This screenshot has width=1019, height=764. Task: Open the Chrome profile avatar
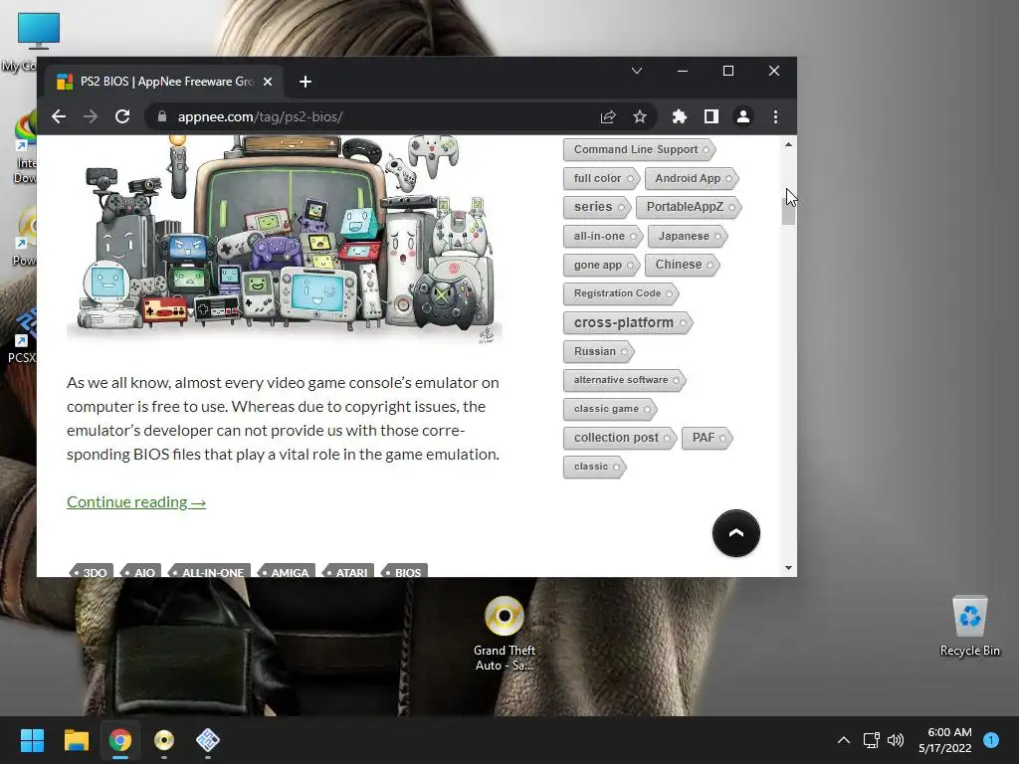coord(742,116)
